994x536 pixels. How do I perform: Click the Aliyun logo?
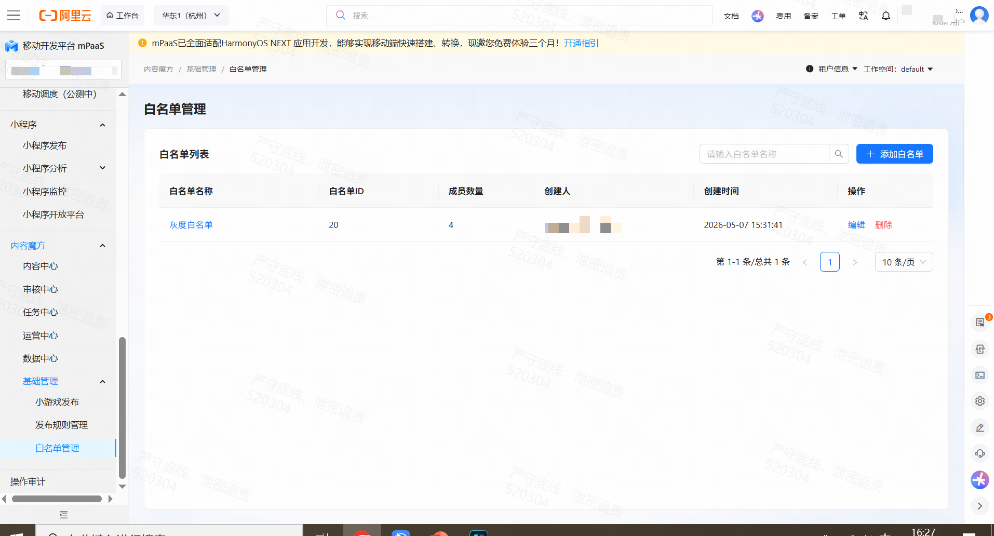(65, 16)
